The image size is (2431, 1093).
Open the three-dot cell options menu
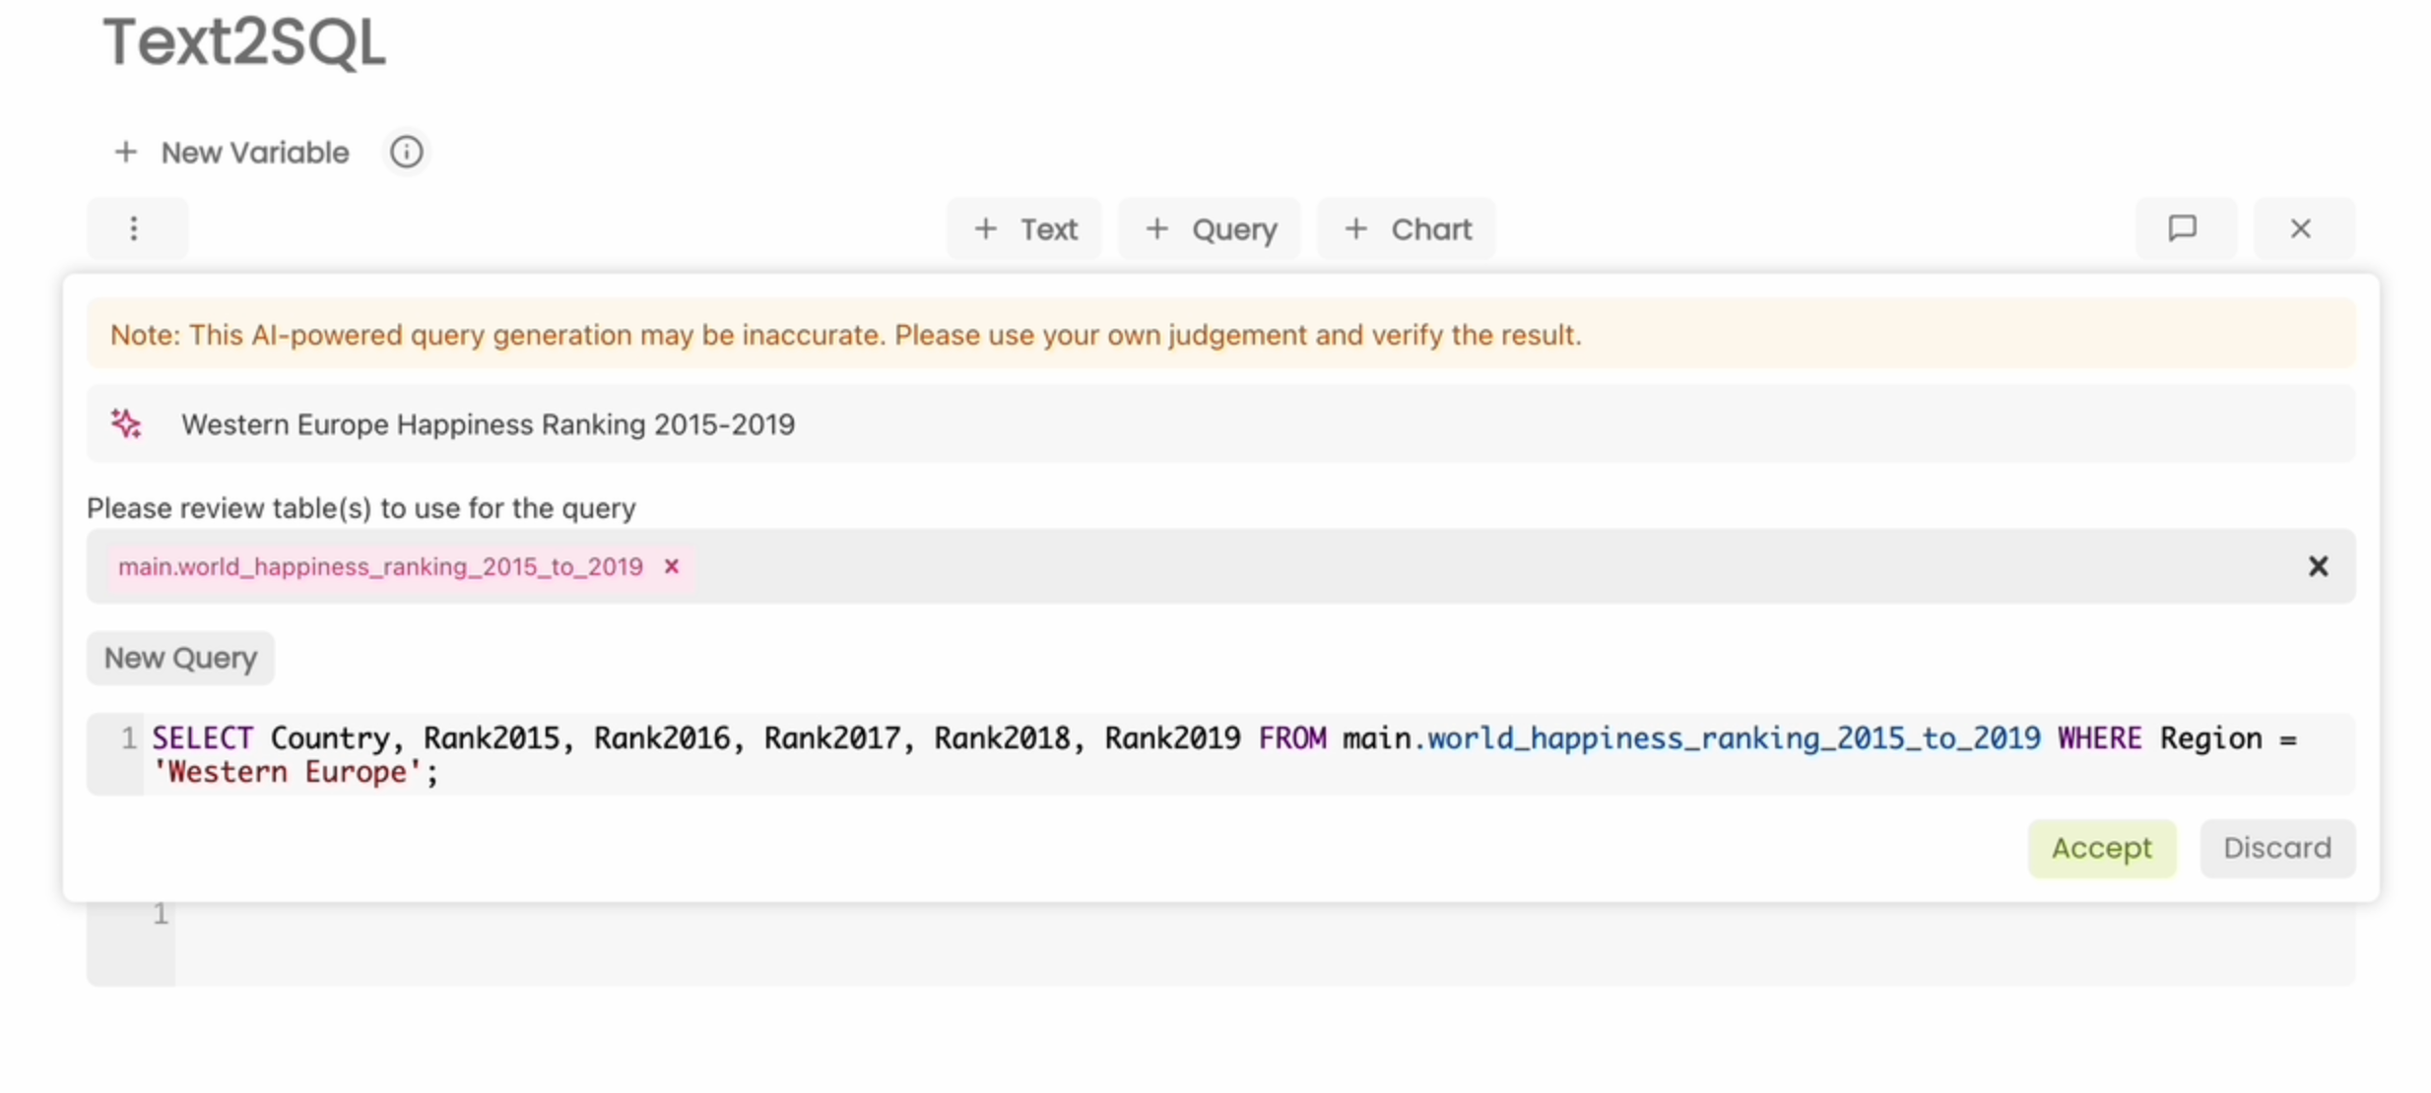pos(136,228)
